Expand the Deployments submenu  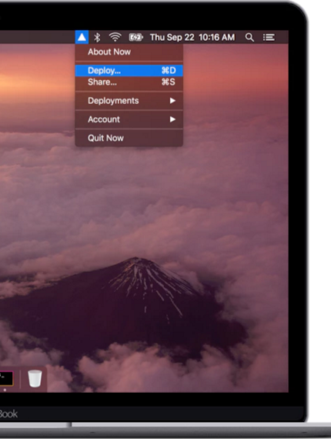(129, 101)
